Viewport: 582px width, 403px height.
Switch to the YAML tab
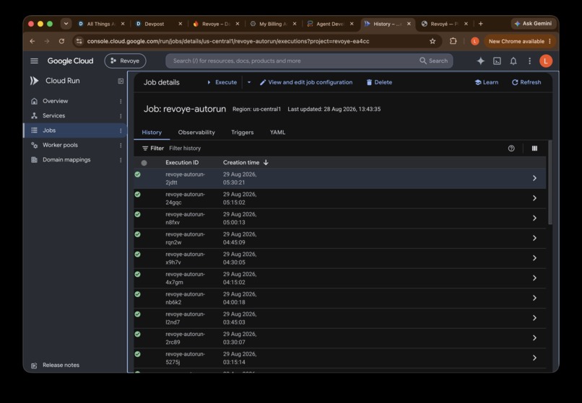(x=277, y=133)
